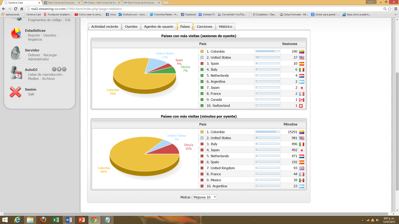Screen dimensions: 399x224
Task: Open the Canciones tab
Action: coord(204,27)
